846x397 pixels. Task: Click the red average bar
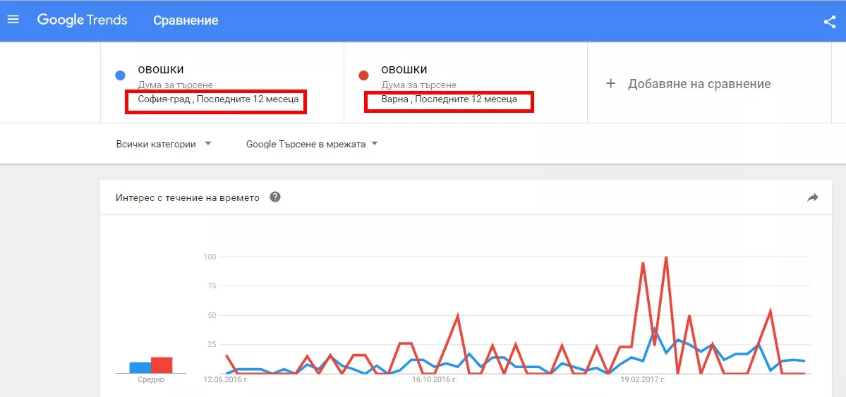pyautogui.click(x=162, y=365)
